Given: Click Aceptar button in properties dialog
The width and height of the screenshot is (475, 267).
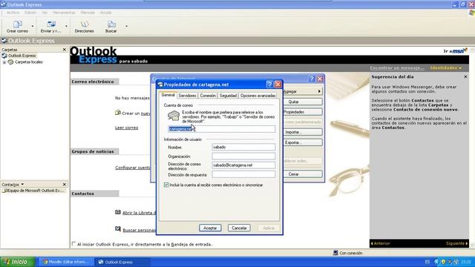Looking at the screenshot, I should tap(210, 228).
